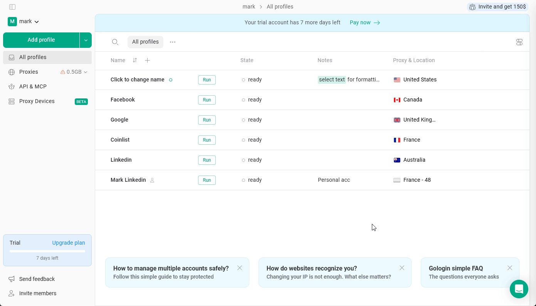This screenshot has height=306, width=536.
Task: Expand the Proxies chevron beside 0.5GB
Action: click(86, 72)
